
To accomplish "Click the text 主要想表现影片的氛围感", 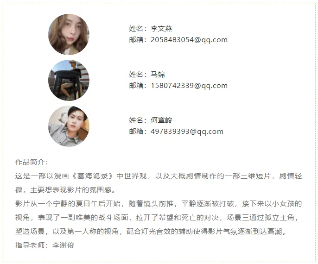I will point(70,189).
